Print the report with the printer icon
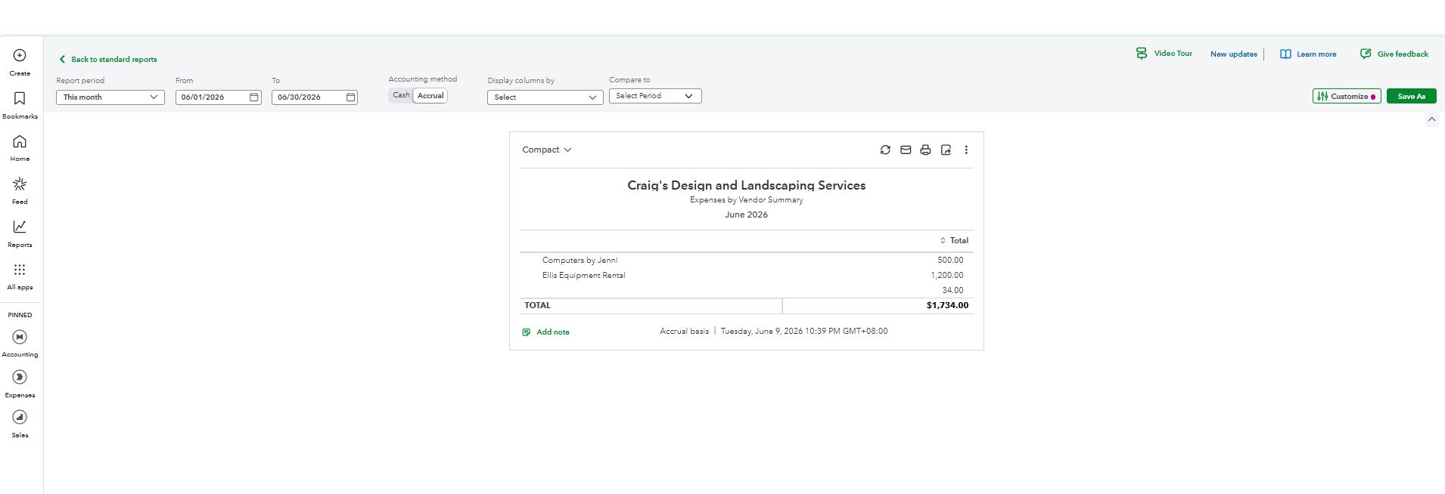This screenshot has width=1445, height=494. 925,150
